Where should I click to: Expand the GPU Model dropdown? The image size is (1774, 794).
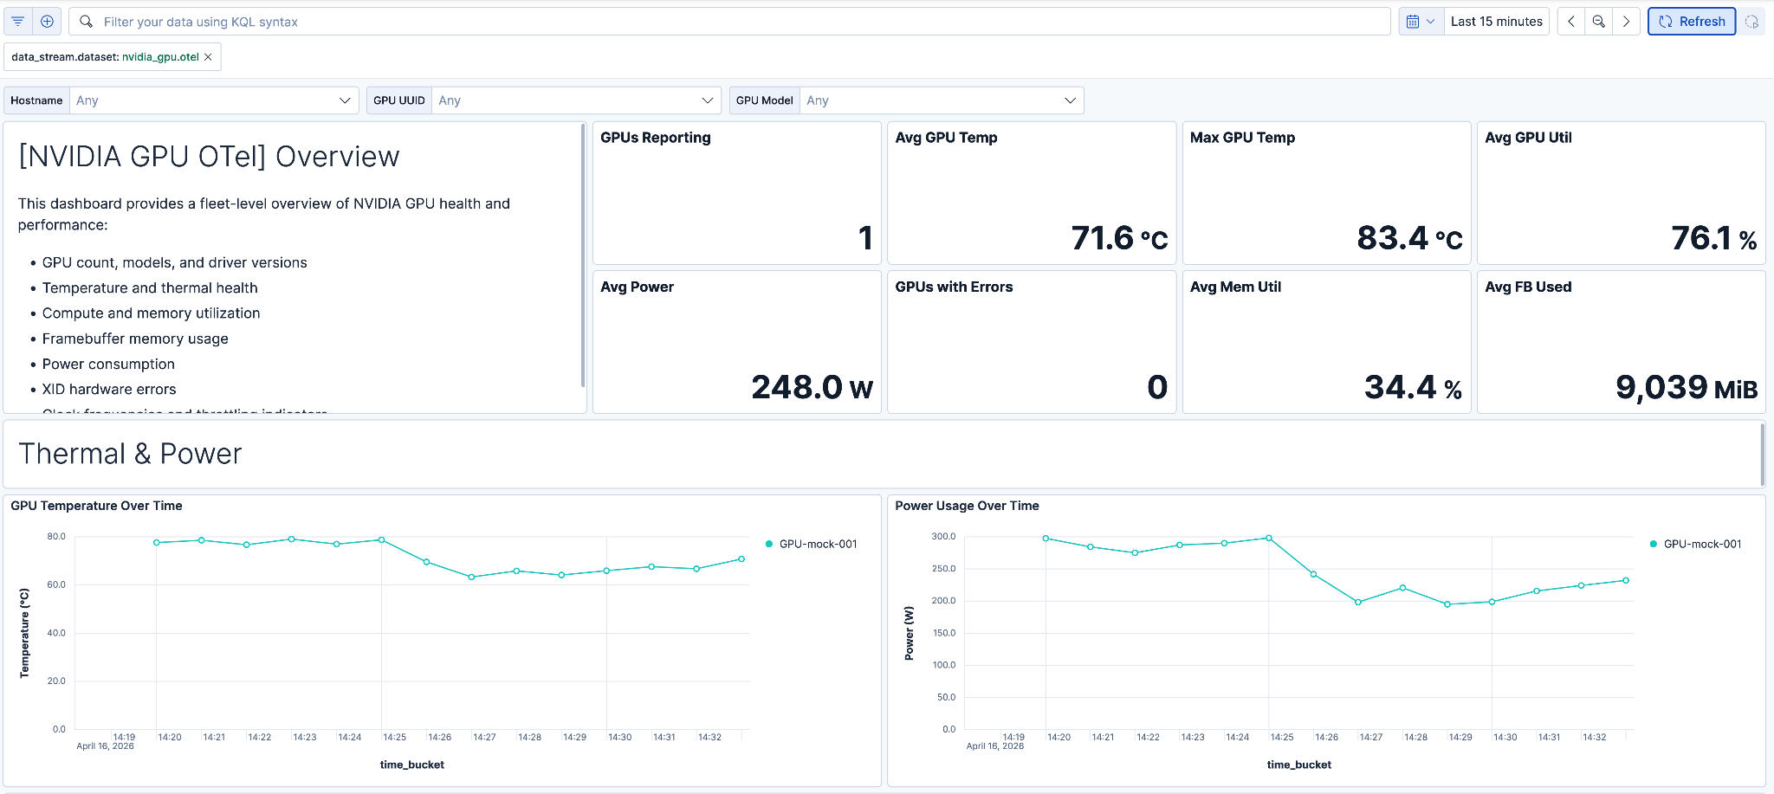click(942, 100)
